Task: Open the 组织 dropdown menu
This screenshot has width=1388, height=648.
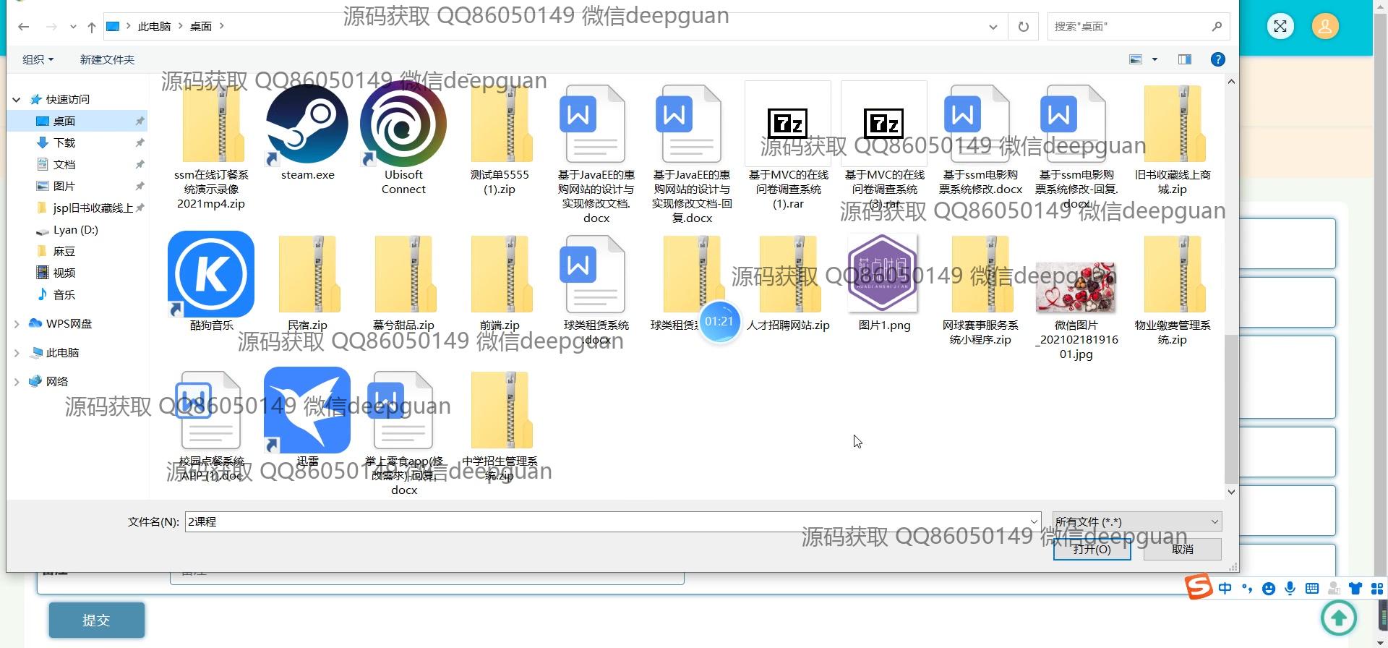Action: 38,59
